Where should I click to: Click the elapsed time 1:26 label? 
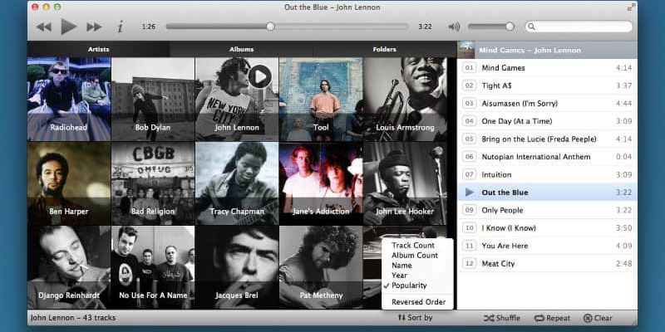point(149,27)
